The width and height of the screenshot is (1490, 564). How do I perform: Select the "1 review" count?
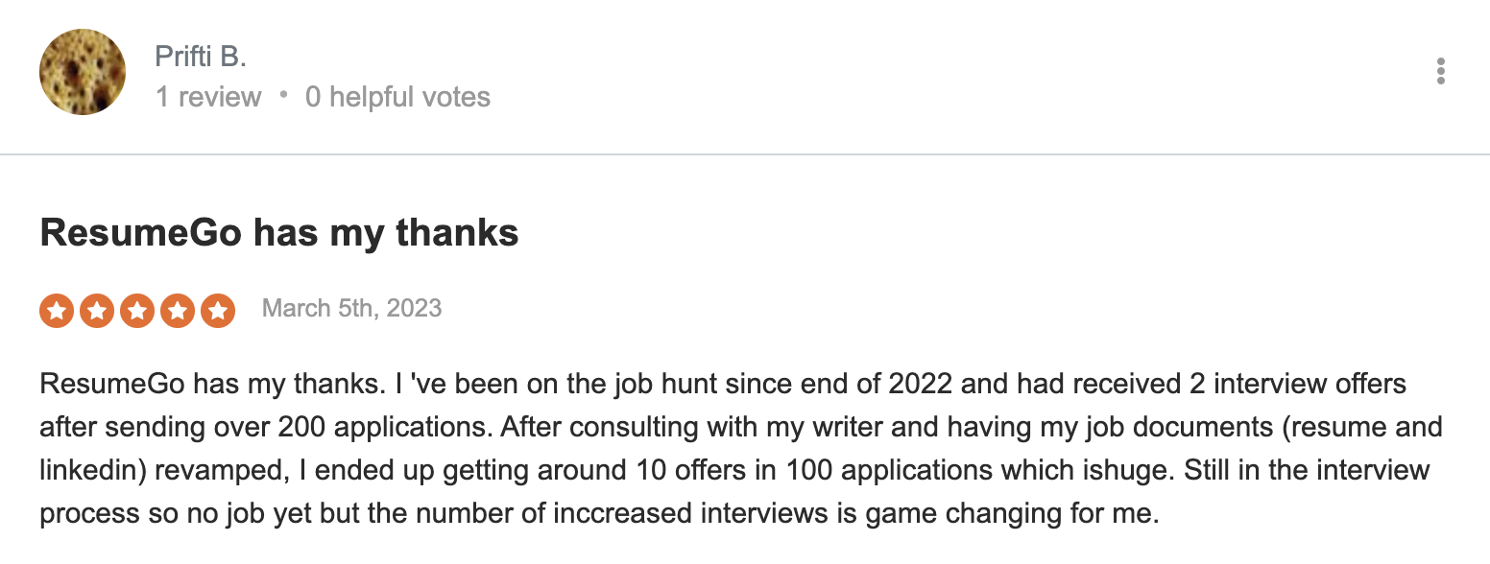(208, 97)
